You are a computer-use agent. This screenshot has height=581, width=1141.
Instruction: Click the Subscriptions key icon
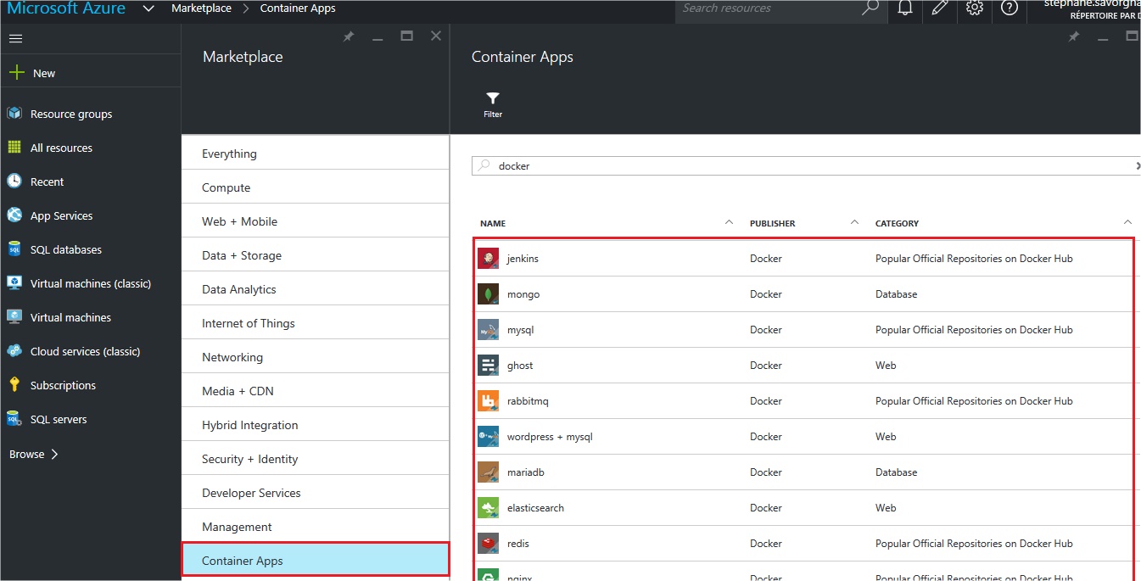click(14, 385)
